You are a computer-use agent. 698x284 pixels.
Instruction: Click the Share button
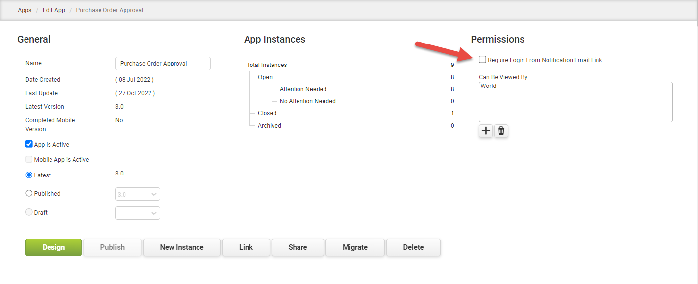click(298, 247)
